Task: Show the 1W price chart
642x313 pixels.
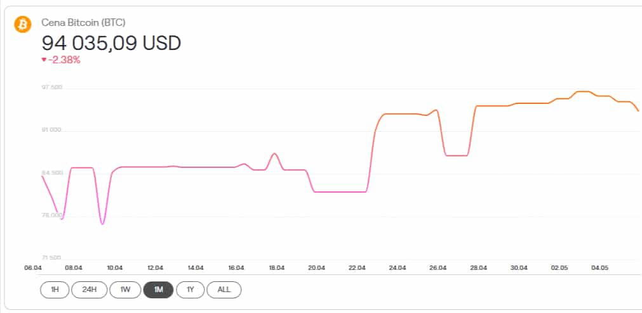Action: [x=125, y=290]
